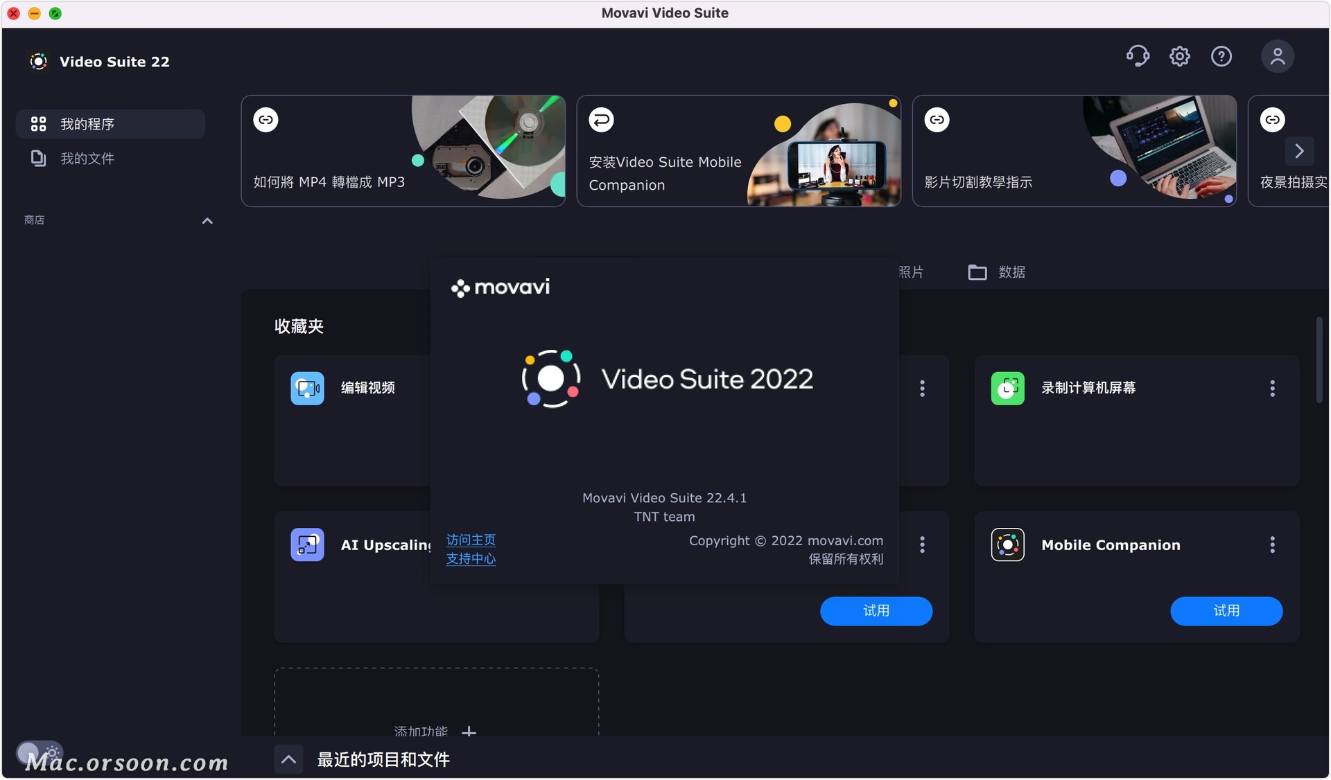Click the Video Suite 22 logo icon
1331x780 pixels.
click(39, 62)
